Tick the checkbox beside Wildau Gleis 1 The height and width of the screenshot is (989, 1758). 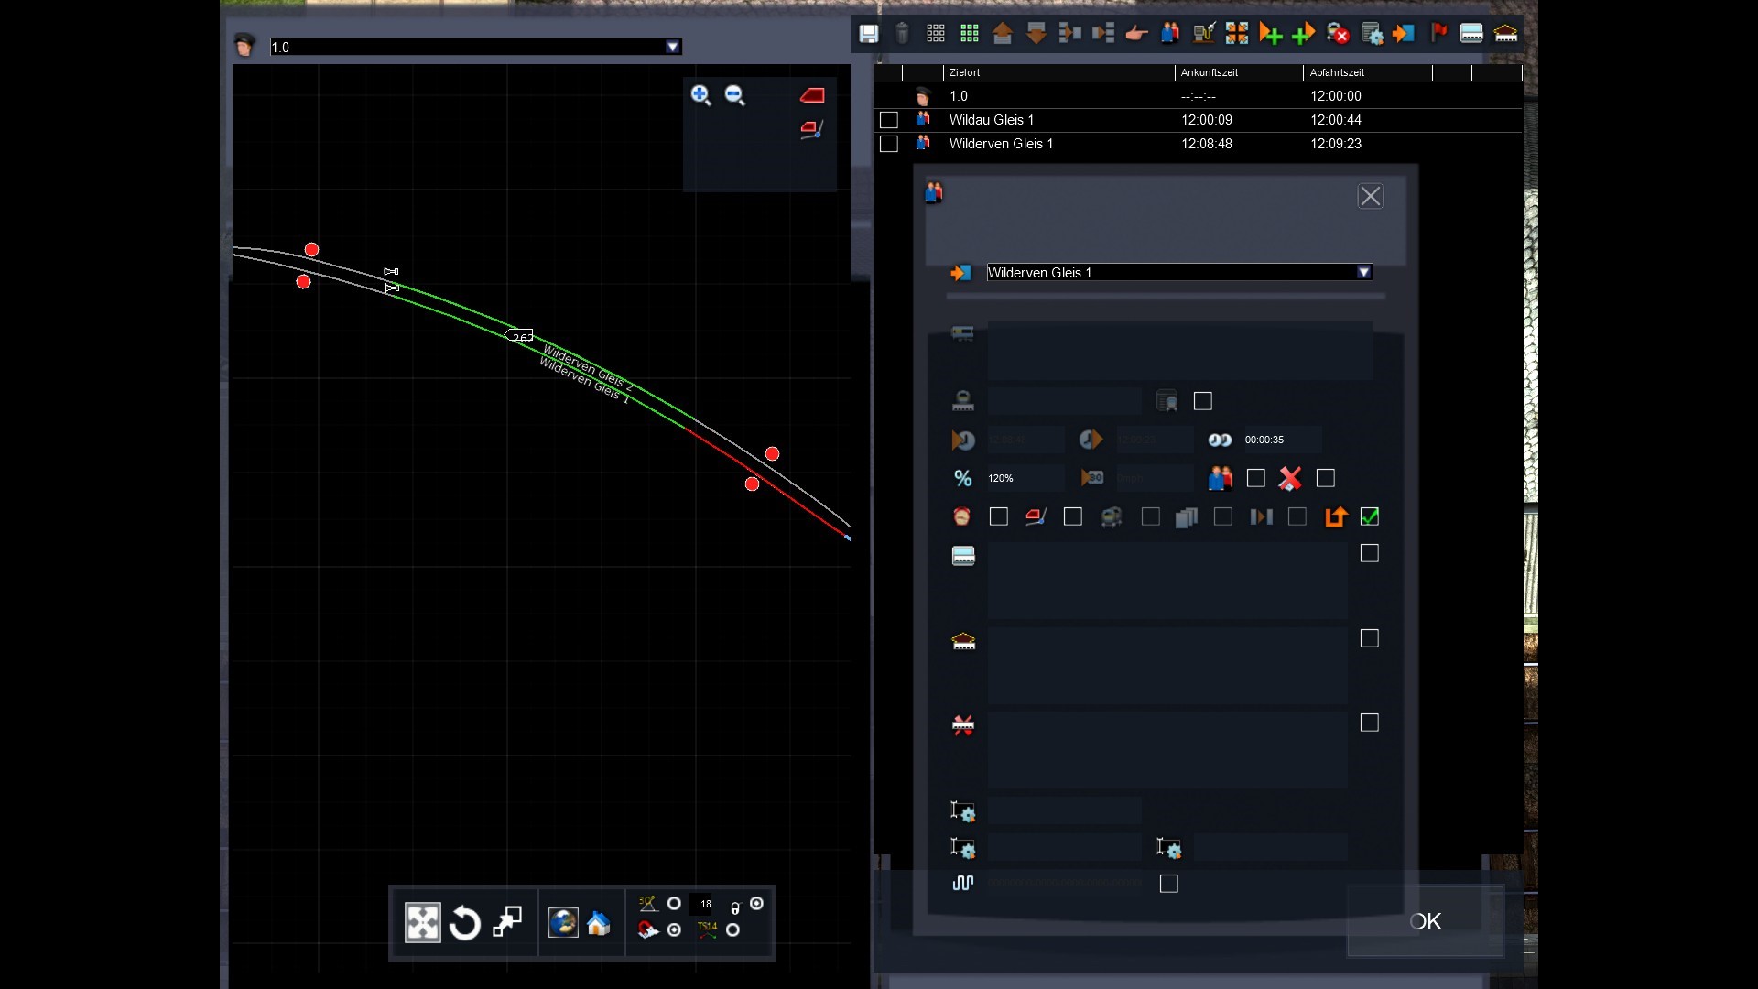(888, 120)
